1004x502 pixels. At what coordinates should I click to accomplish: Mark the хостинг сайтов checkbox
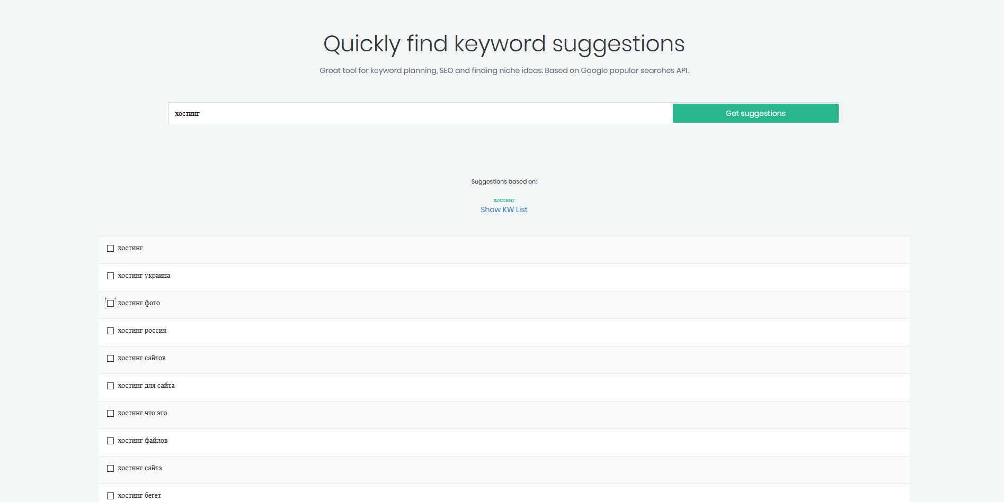(110, 358)
